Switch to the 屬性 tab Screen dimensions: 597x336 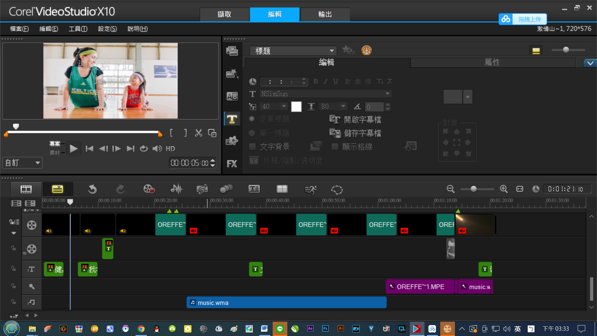pos(493,63)
